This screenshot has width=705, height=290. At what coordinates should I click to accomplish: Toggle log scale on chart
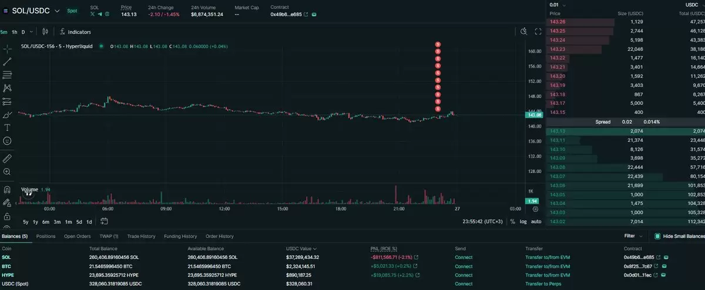523,221
